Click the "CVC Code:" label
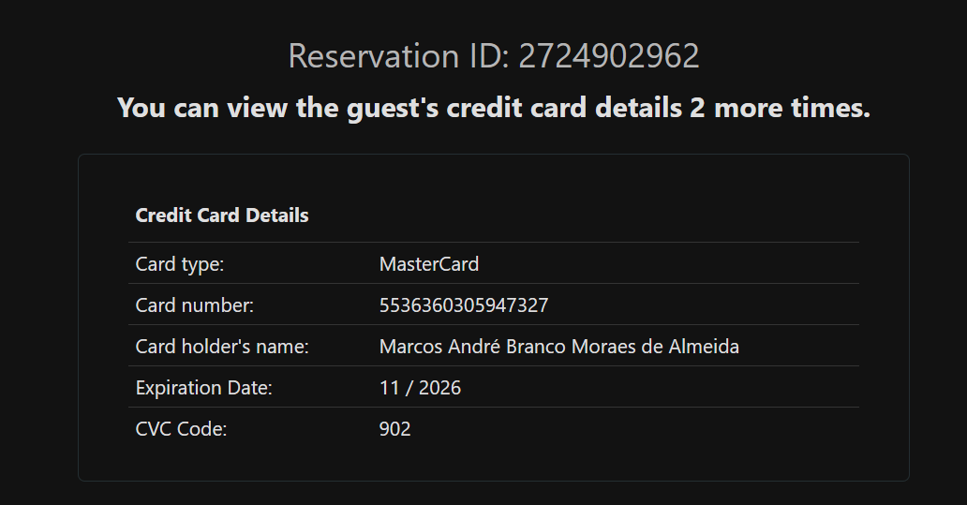Screen dimensions: 967x505 click(x=182, y=429)
